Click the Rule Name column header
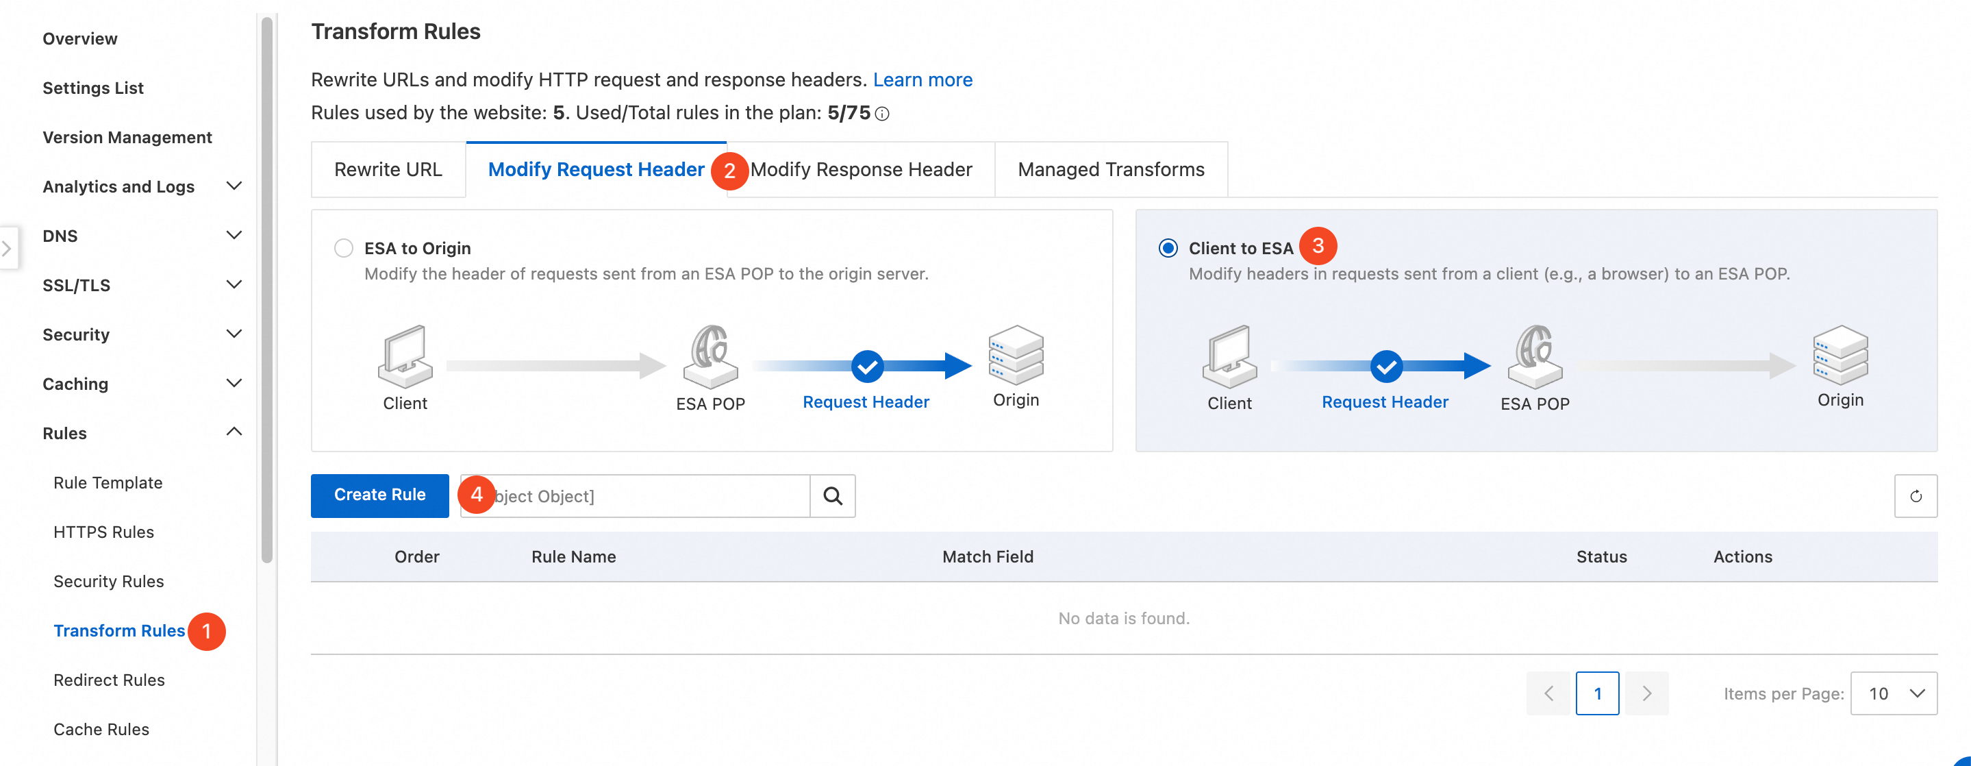 [574, 557]
